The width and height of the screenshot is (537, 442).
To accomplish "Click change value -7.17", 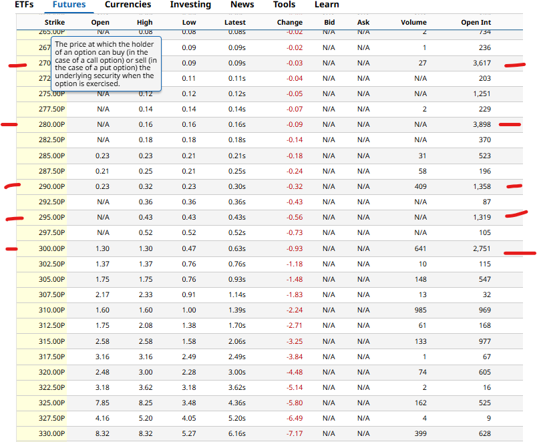I will click(295, 434).
